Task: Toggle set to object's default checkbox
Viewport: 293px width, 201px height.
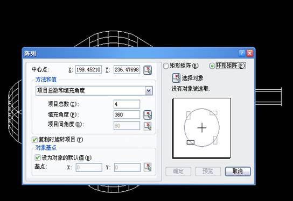Action: click(x=37, y=157)
